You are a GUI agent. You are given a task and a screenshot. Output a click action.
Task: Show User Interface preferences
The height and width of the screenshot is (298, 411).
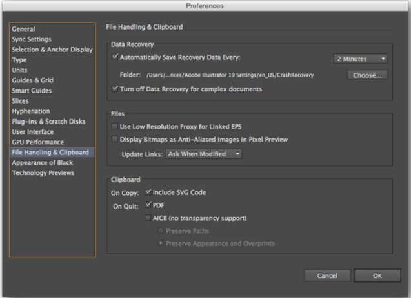pos(34,132)
